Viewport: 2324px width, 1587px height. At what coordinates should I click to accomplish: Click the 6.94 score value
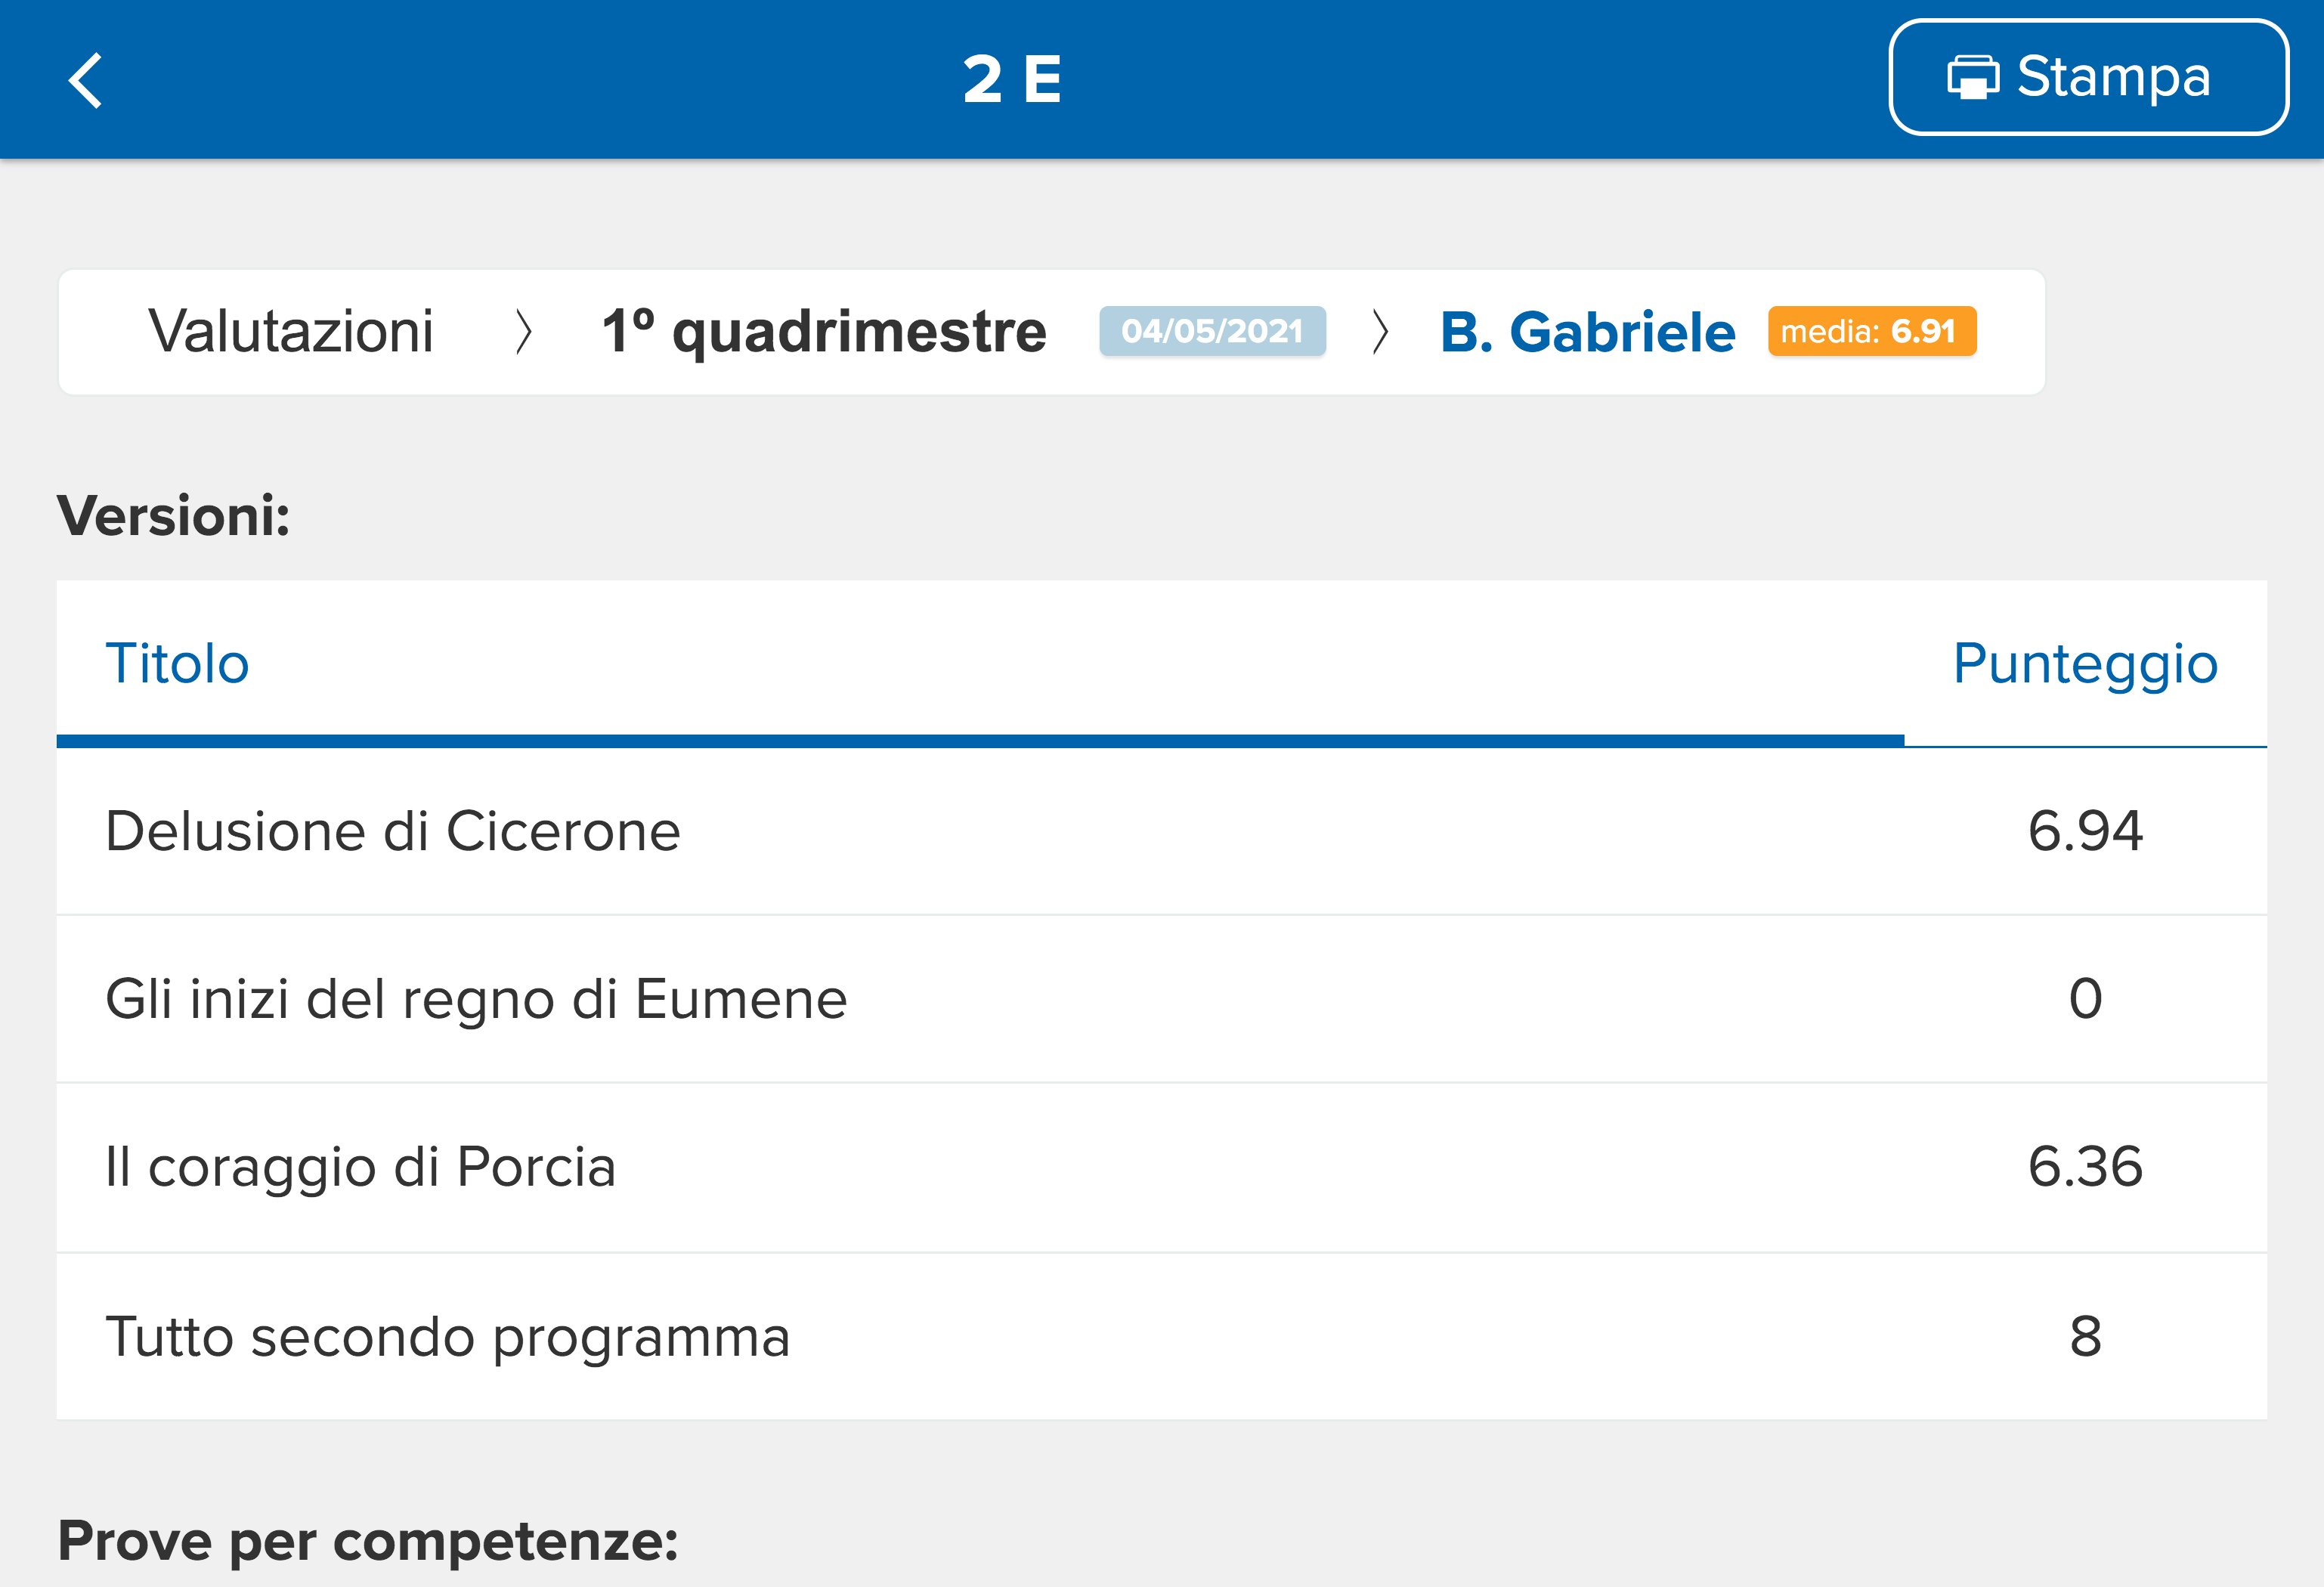(2085, 831)
